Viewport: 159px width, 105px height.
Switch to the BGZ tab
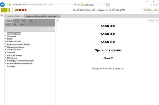click(24, 21)
